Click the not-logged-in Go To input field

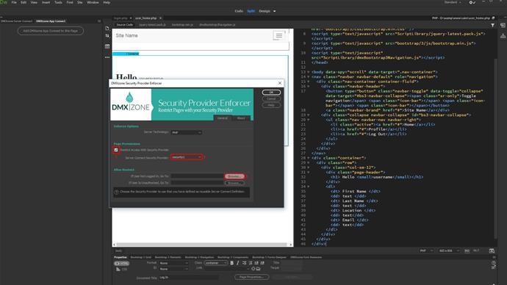coord(197,176)
